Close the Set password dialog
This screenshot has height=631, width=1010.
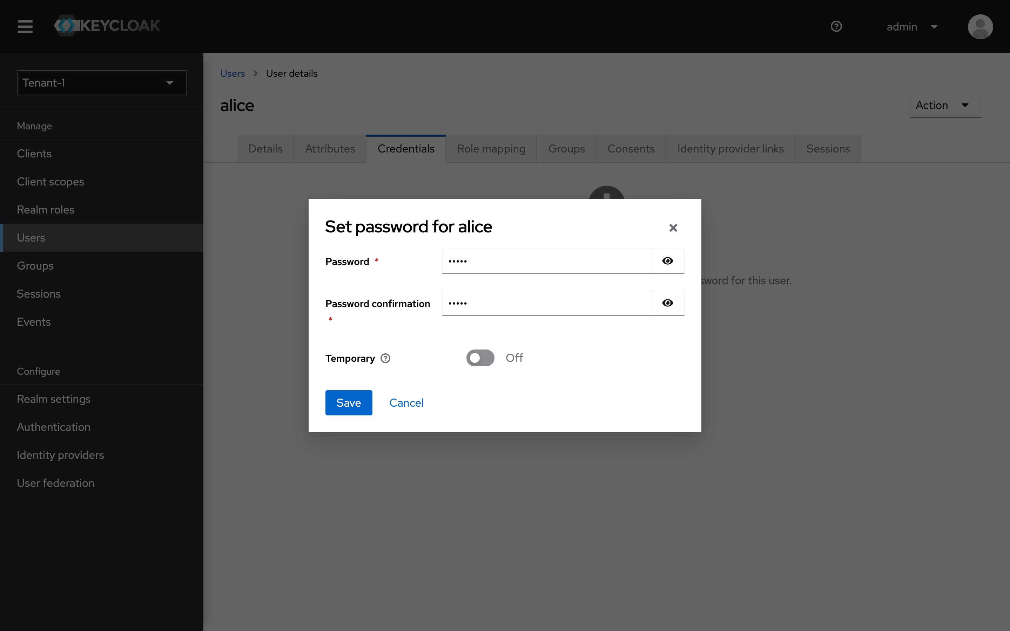coord(673,228)
